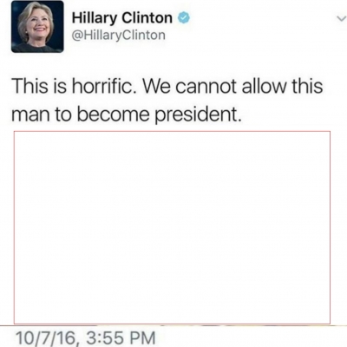Click the word "allow" in the tweet
Image resolution: width=347 pixels, height=347 pixels.
point(263,86)
